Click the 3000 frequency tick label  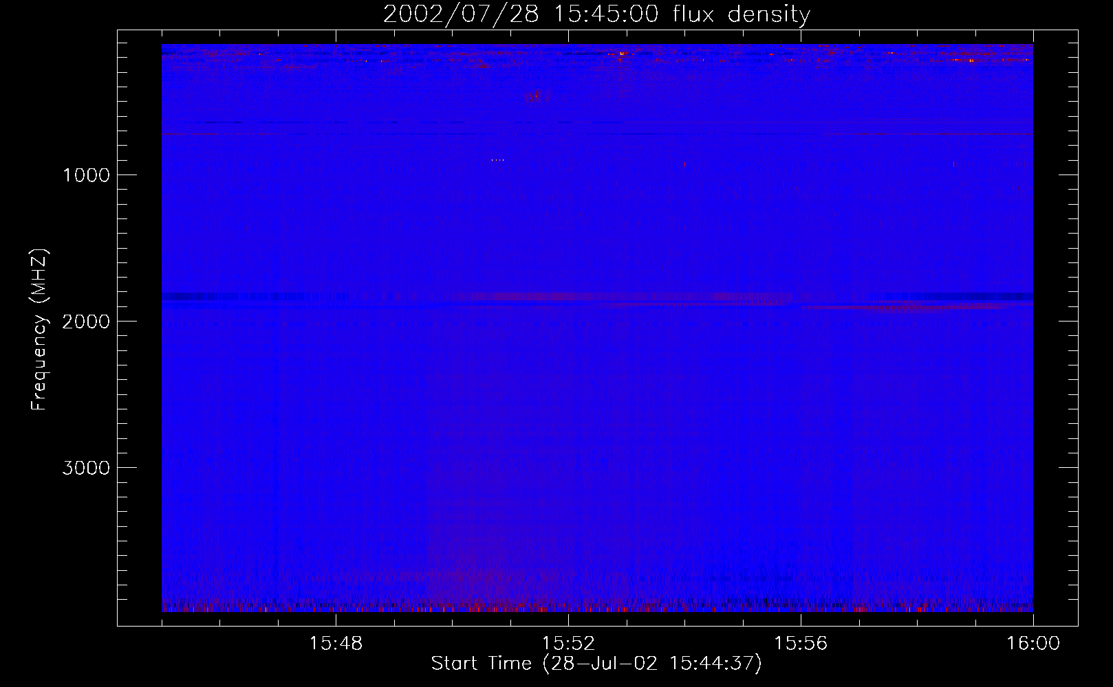(x=86, y=468)
